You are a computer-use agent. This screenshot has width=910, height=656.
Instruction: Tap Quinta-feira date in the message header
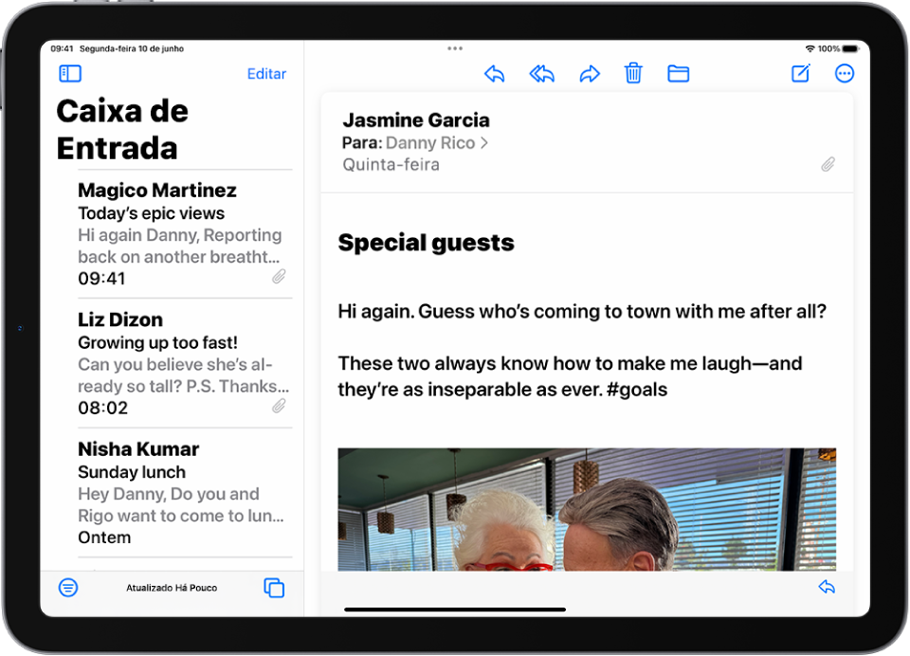391,165
